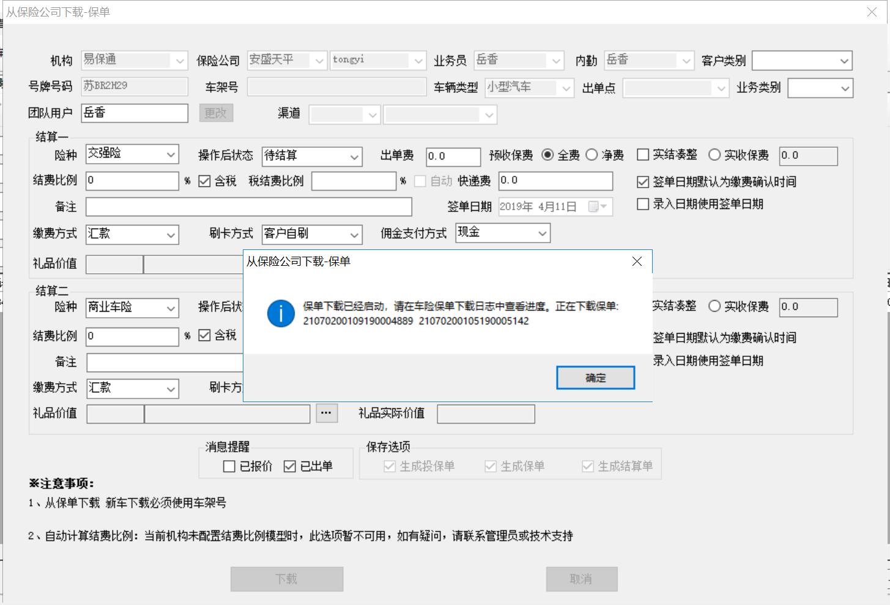Screen dimensions: 890x605
Task: Open the 险种 dropdown showing 交强险
Action: [132, 154]
